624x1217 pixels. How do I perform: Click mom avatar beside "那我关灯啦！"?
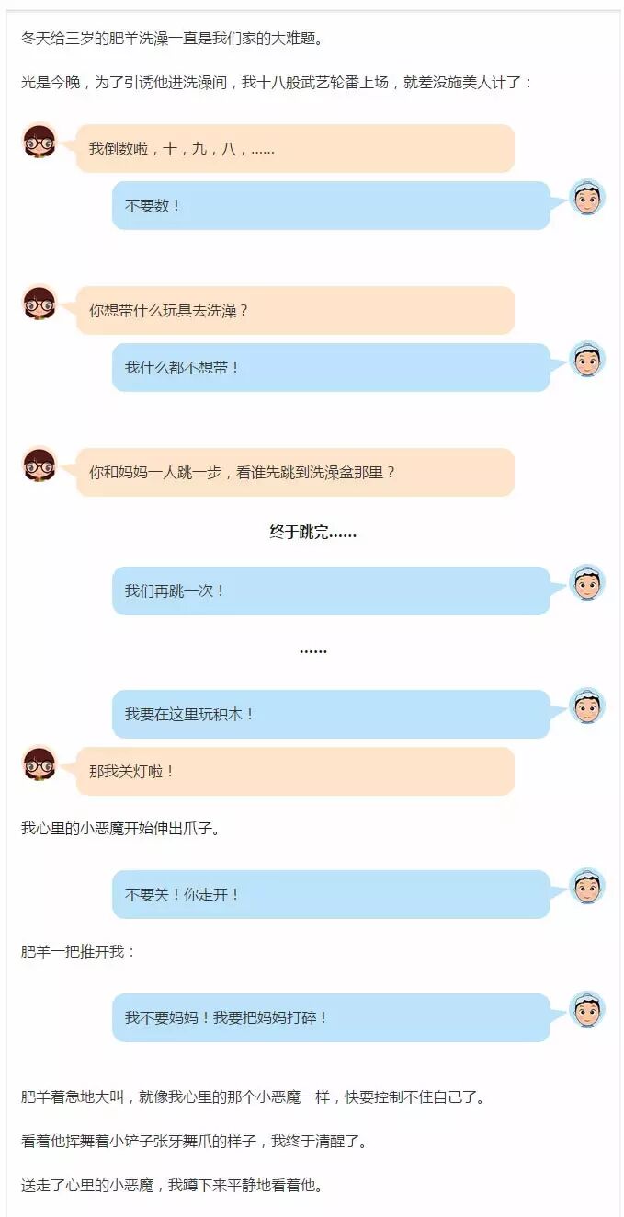(x=40, y=763)
